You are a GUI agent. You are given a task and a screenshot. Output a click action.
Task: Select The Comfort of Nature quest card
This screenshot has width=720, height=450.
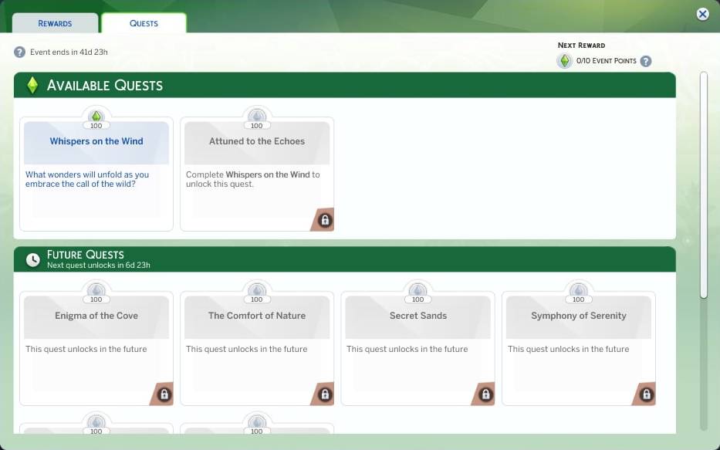(x=257, y=349)
